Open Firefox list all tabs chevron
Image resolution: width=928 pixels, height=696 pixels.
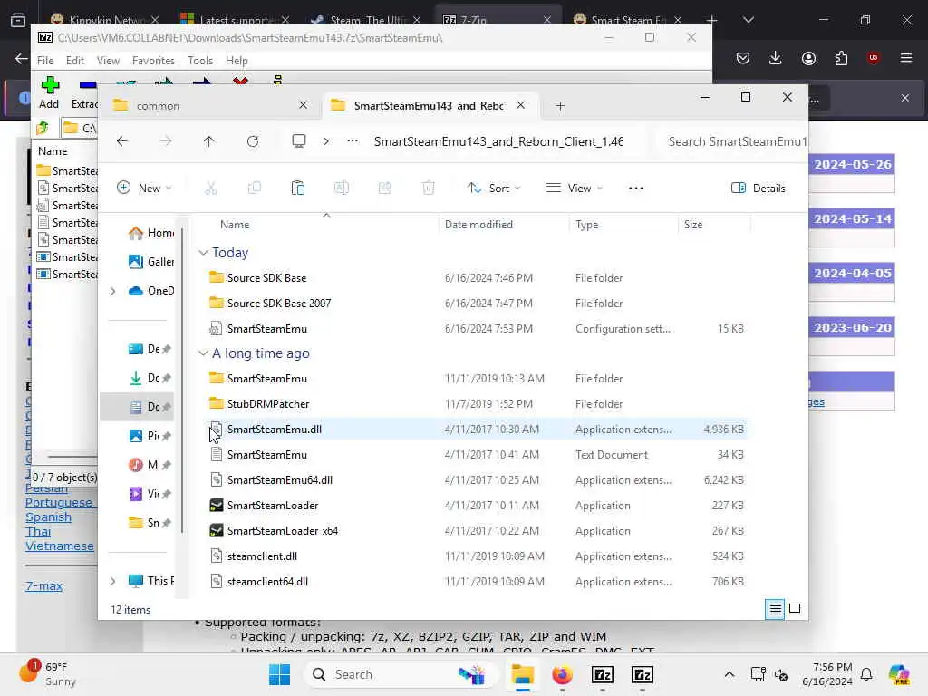point(748,20)
